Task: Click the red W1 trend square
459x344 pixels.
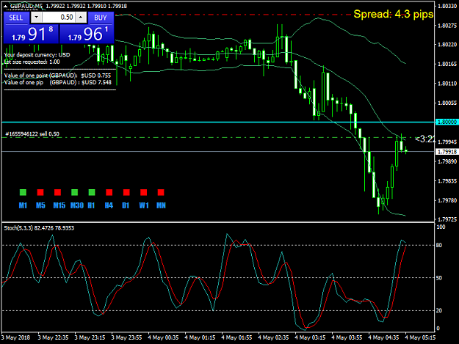Action: pyautogui.click(x=143, y=192)
